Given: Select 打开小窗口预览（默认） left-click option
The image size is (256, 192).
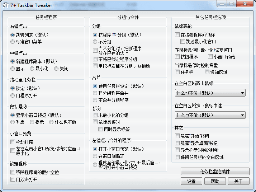Looking at the screenshot, I should pos(95,149).
